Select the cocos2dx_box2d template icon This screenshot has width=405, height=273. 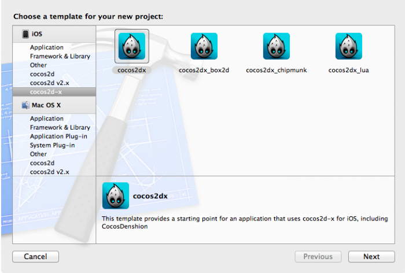[x=204, y=46]
